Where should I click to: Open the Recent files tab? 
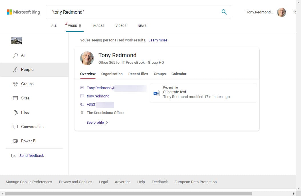[138, 74]
